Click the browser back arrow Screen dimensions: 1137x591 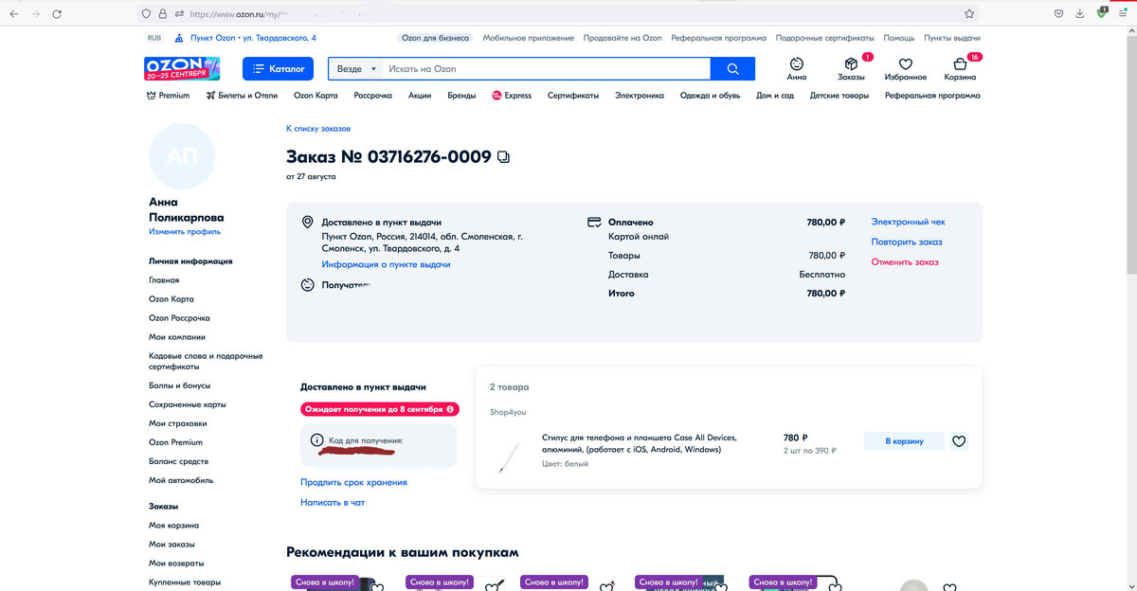point(13,14)
